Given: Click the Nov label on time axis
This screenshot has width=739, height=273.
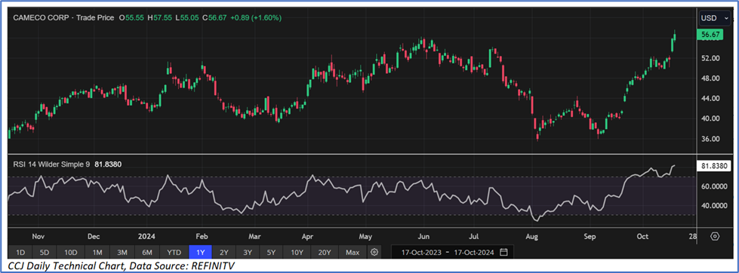Looking at the screenshot, I should coord(38,236).
